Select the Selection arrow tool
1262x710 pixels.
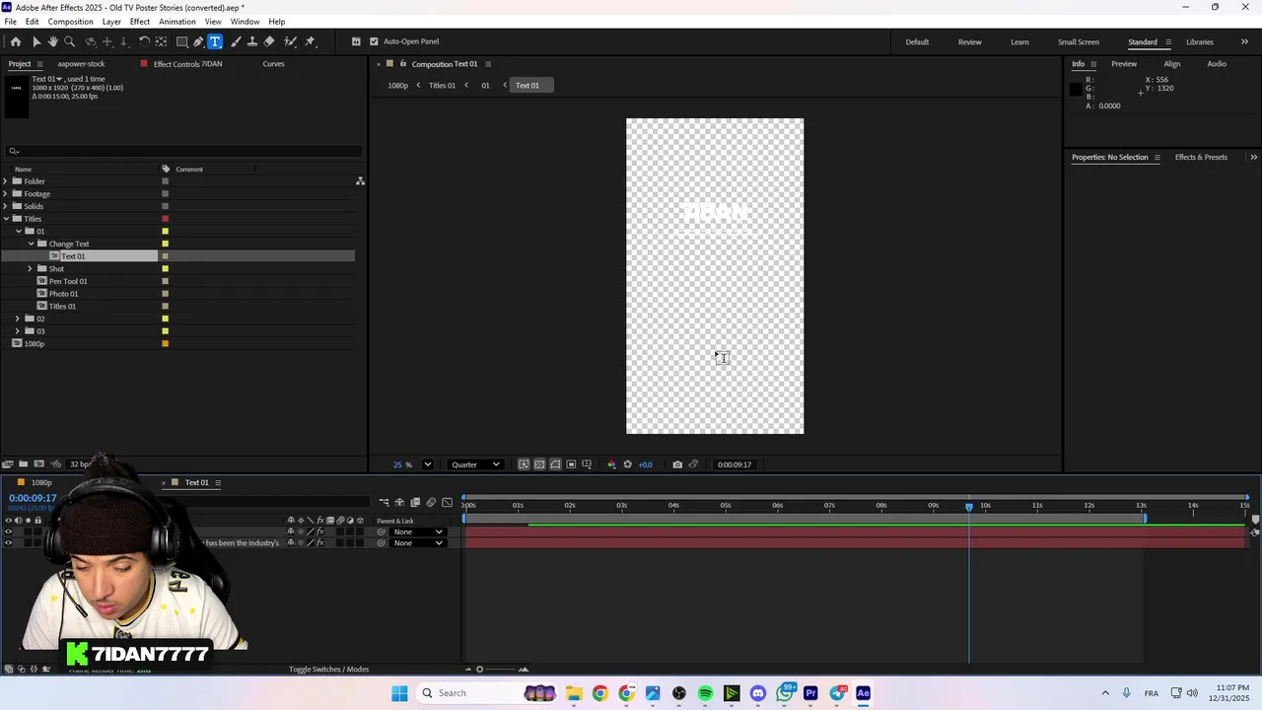(x=36, y=41)
